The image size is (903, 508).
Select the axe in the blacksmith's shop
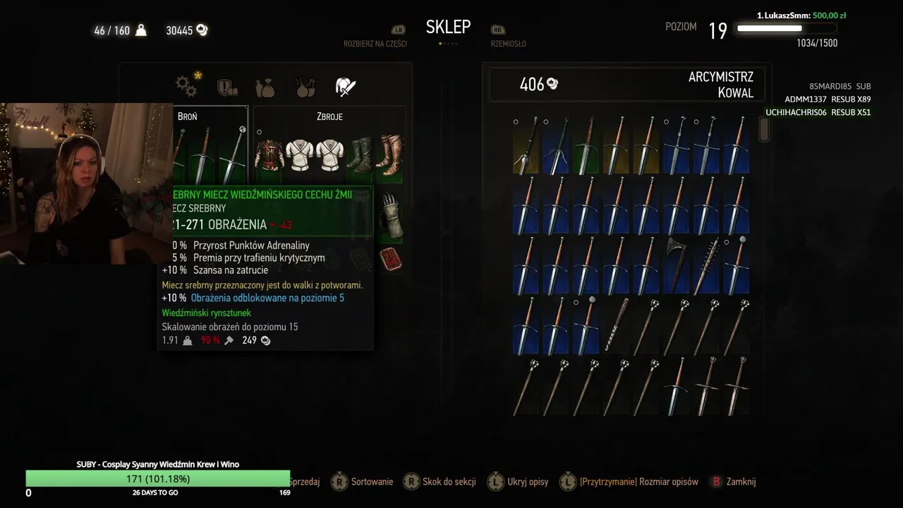[x=677, y=265]
